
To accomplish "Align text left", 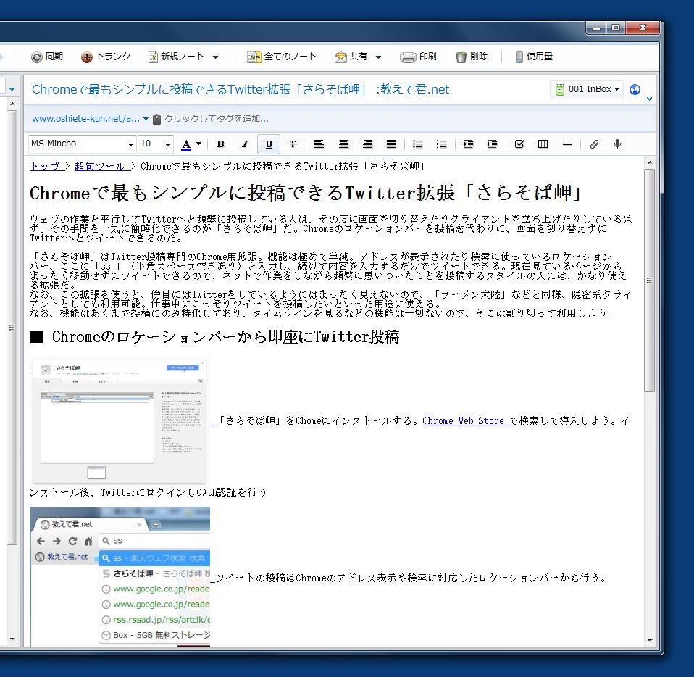I will 319,144.
